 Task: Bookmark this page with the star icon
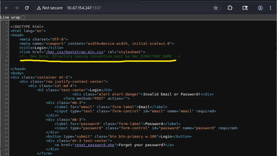[216, 8]
